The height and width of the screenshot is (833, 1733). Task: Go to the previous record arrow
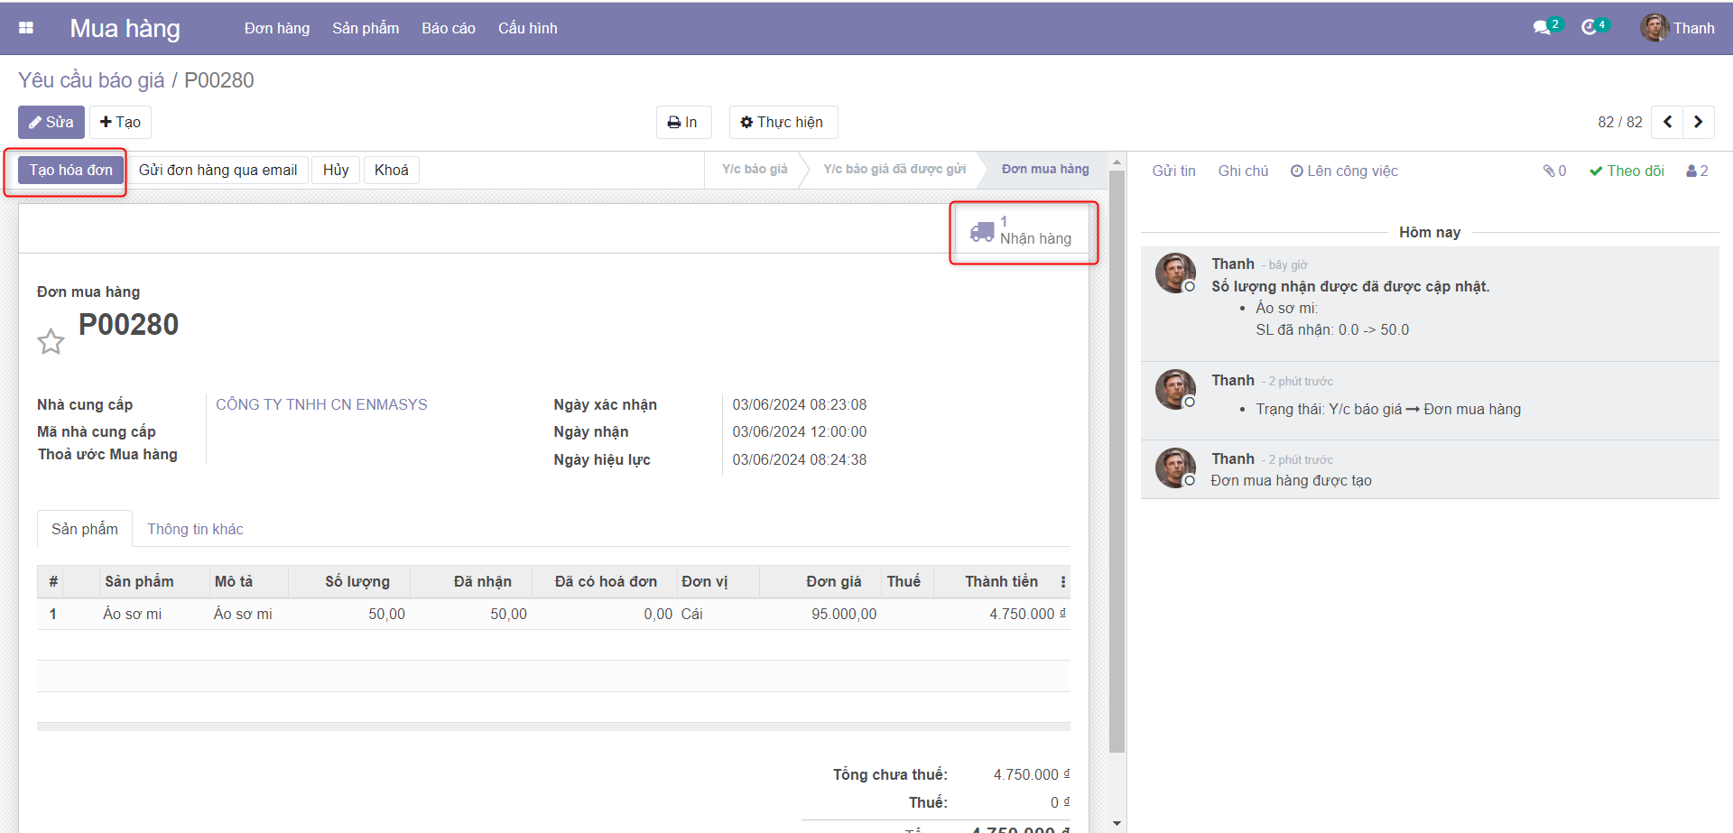[1667, 122]
